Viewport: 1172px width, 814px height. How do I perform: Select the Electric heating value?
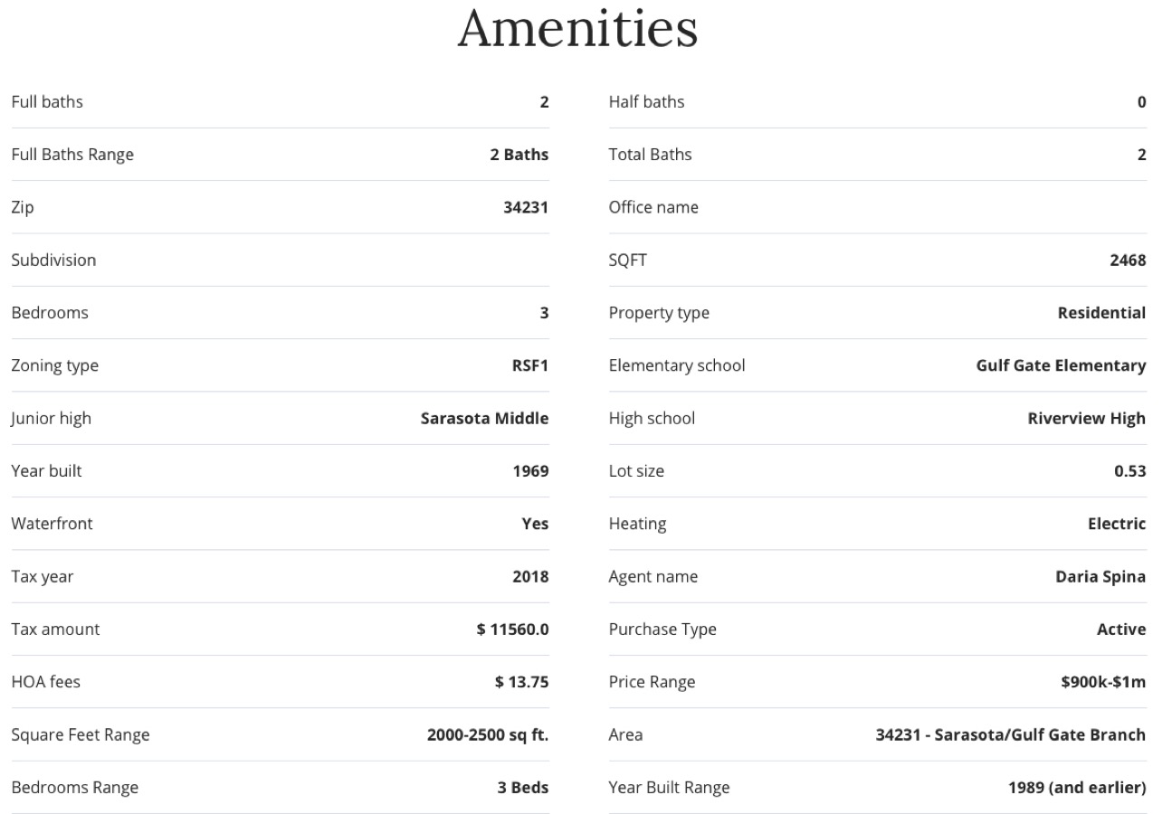1116,524
